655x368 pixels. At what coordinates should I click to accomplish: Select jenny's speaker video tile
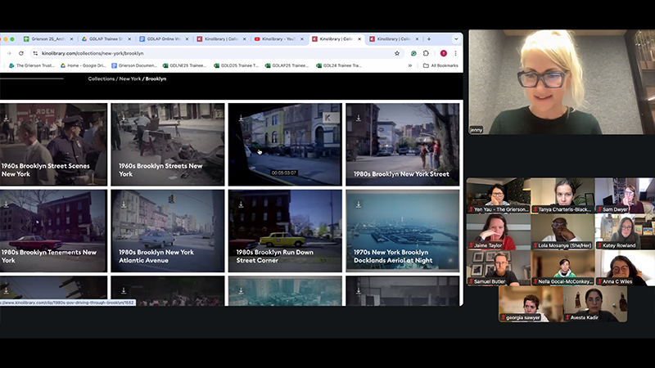[561, 82]
